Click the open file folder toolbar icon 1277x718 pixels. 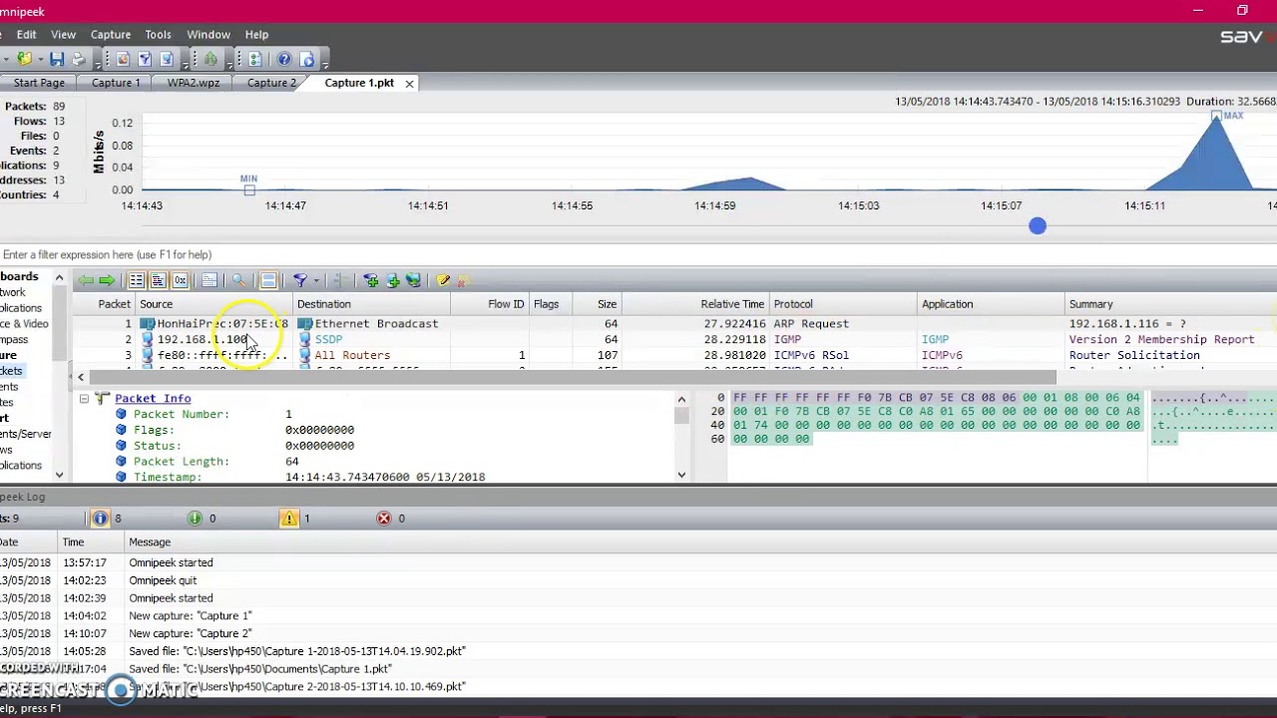click(24, 60)
